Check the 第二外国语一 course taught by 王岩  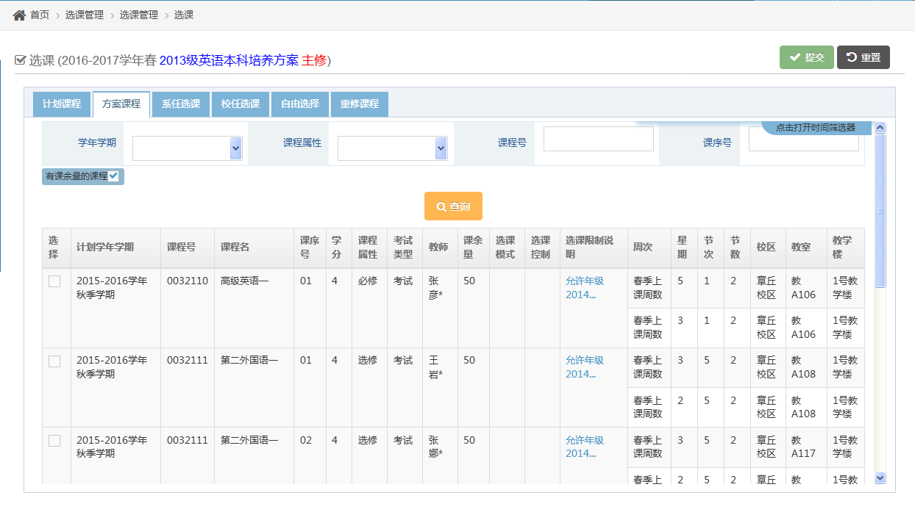point(54,361)
